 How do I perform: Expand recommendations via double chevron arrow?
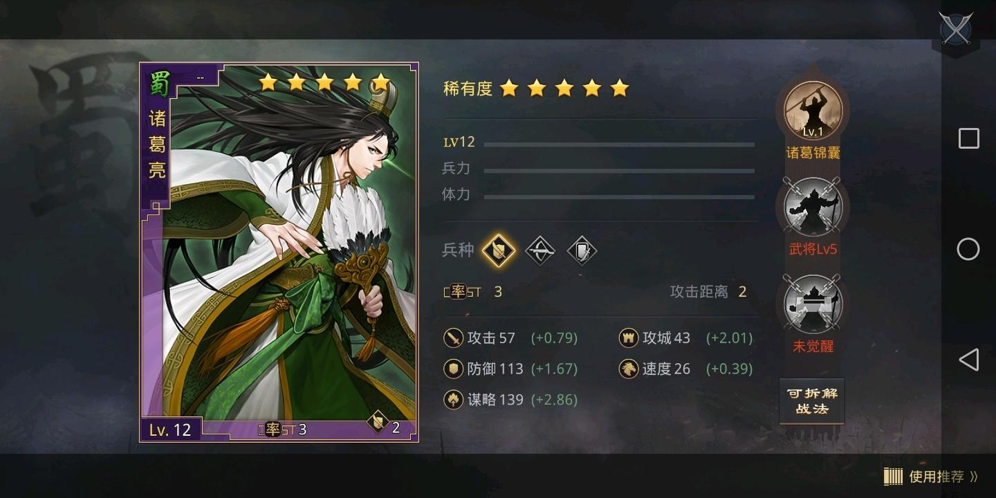[x=975, y=477]
